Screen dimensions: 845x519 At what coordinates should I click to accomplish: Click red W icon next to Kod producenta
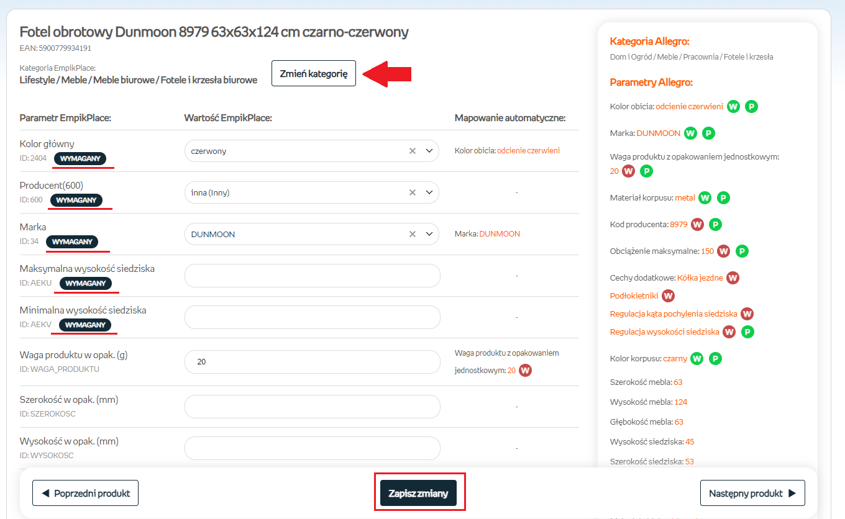click(x=697, y=224)
